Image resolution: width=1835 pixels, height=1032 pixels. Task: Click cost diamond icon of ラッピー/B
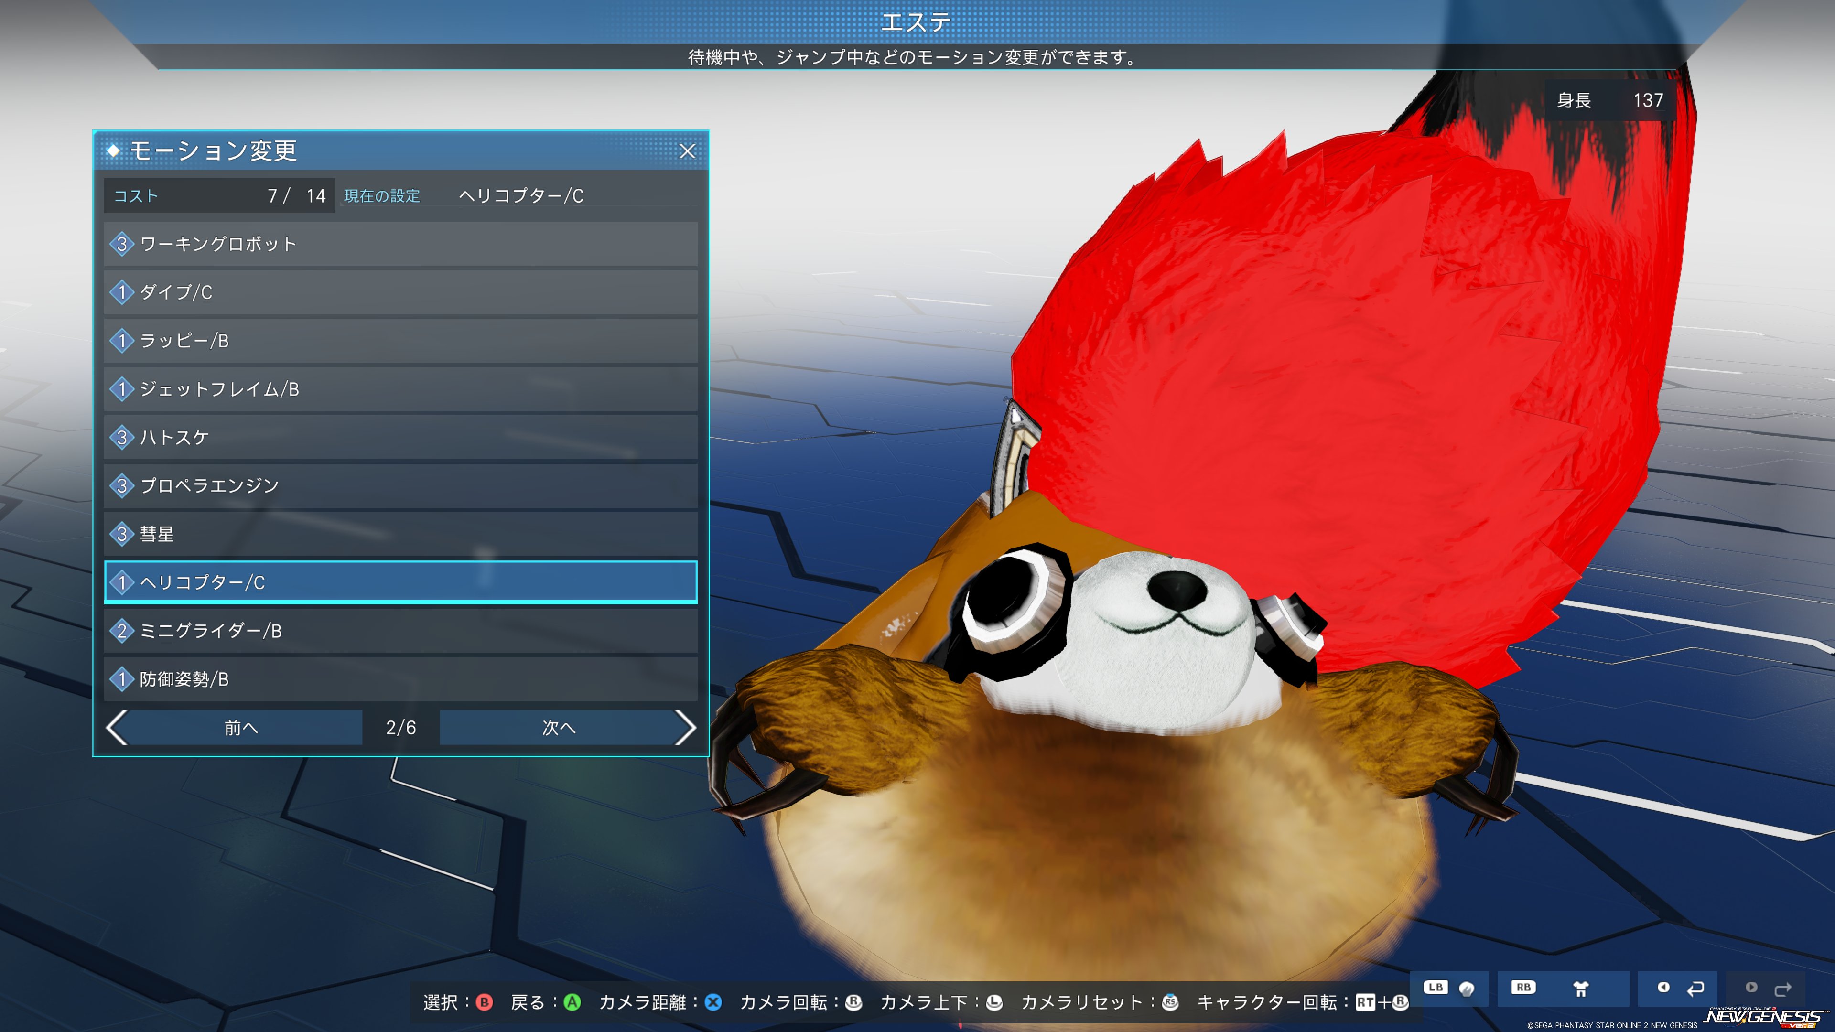(x=122, y=341)
